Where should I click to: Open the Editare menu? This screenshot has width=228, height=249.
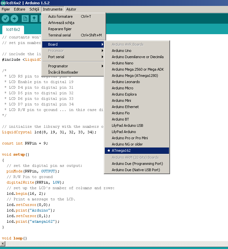pos(19,9)
